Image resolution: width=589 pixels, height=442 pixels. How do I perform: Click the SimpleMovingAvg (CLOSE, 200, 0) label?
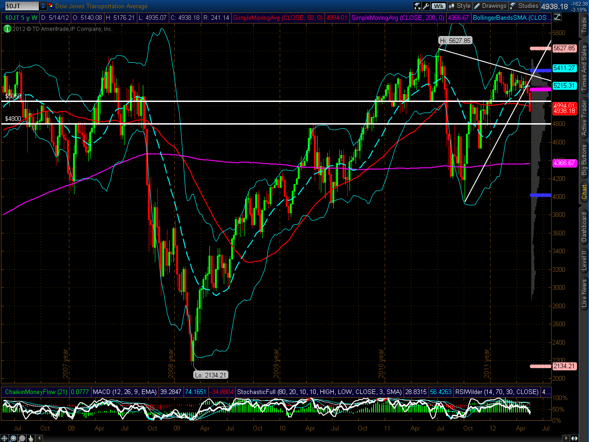pyautogui.click(x=398, y=18)
